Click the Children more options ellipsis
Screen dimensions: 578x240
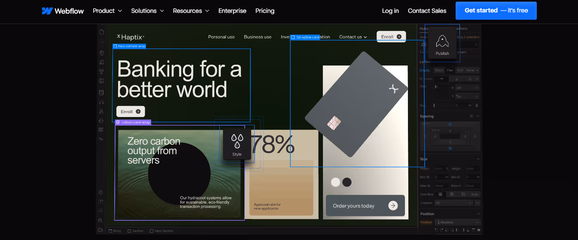tap(478, 203)
